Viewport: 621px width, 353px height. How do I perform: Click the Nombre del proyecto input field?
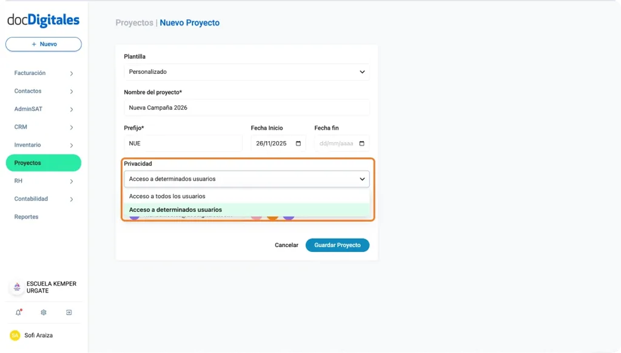tap(246, 107)
